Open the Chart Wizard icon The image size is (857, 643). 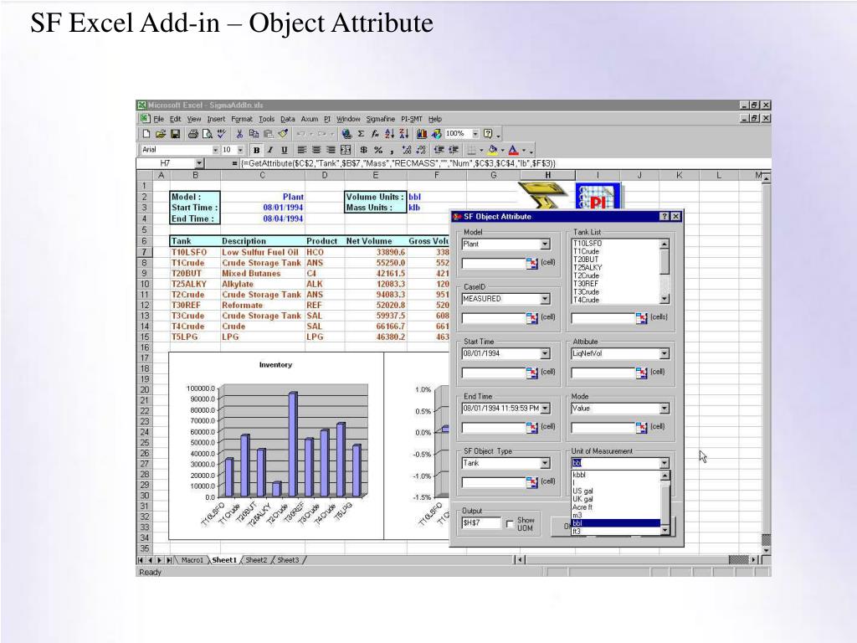[x=422, y=133]
